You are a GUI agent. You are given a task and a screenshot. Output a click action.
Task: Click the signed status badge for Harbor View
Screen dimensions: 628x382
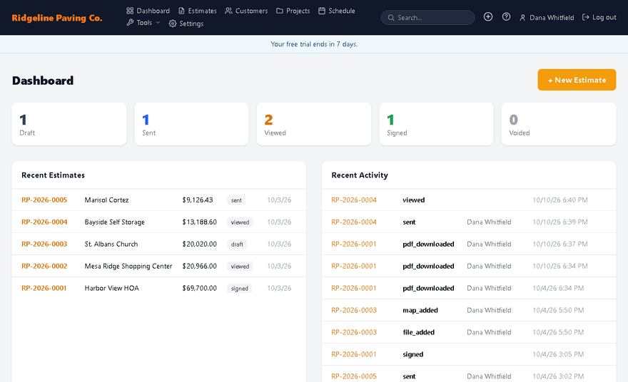240,288
